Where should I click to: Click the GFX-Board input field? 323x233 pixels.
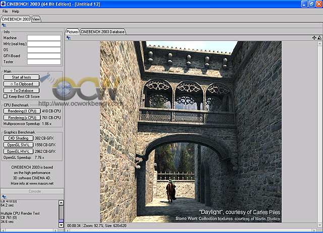coord(44,56)
